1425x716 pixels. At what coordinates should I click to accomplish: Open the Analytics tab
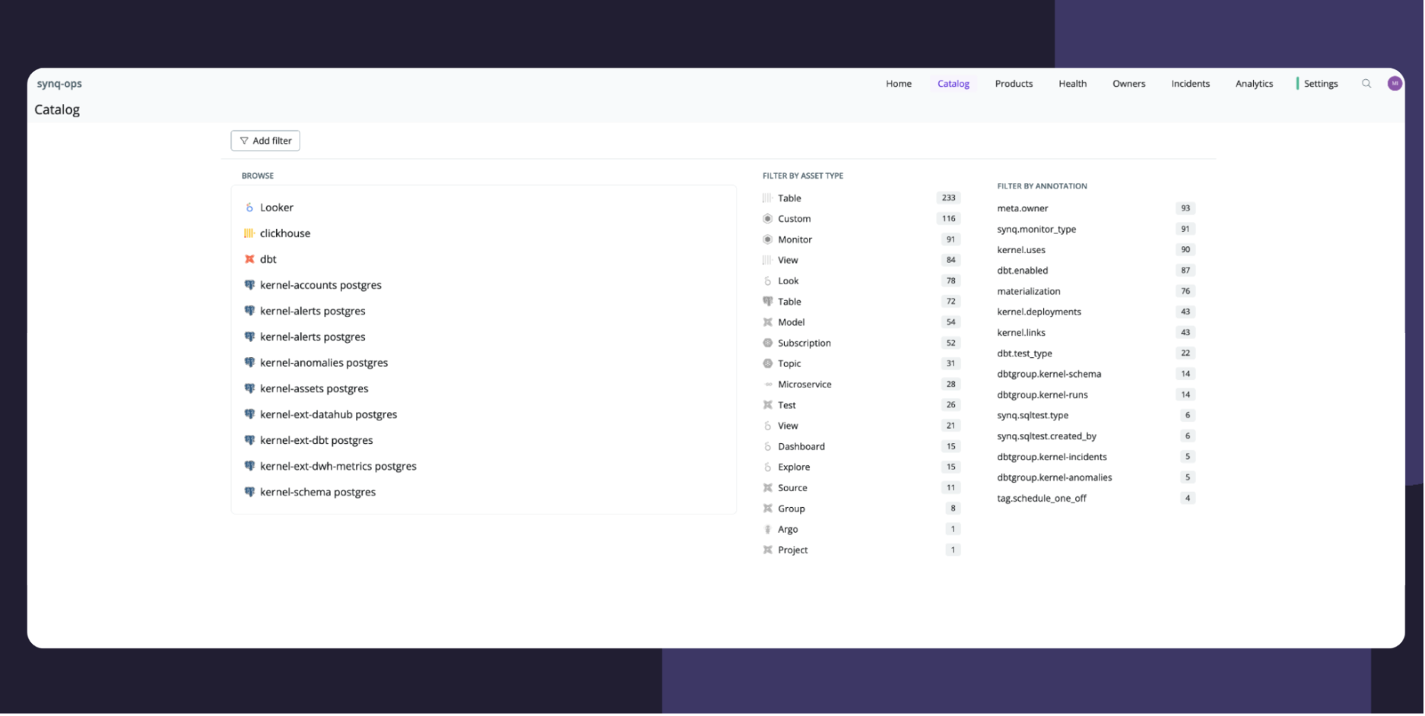point(1255,84)
